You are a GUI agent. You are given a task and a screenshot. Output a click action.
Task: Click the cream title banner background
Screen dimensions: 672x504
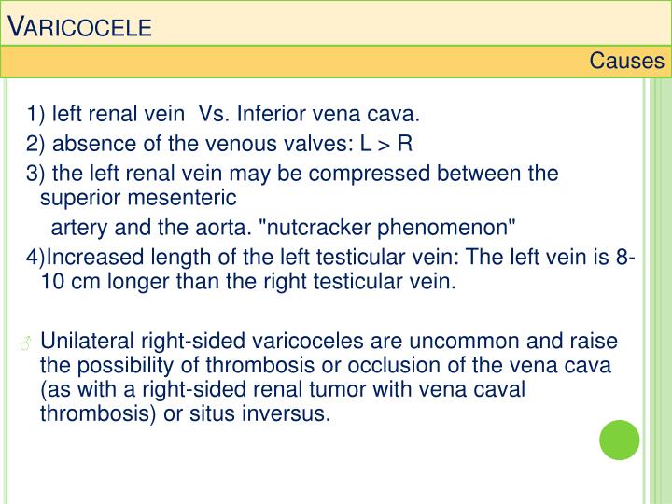[336, 22]
